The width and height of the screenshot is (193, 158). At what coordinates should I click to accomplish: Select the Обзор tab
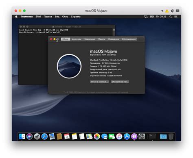66,39
